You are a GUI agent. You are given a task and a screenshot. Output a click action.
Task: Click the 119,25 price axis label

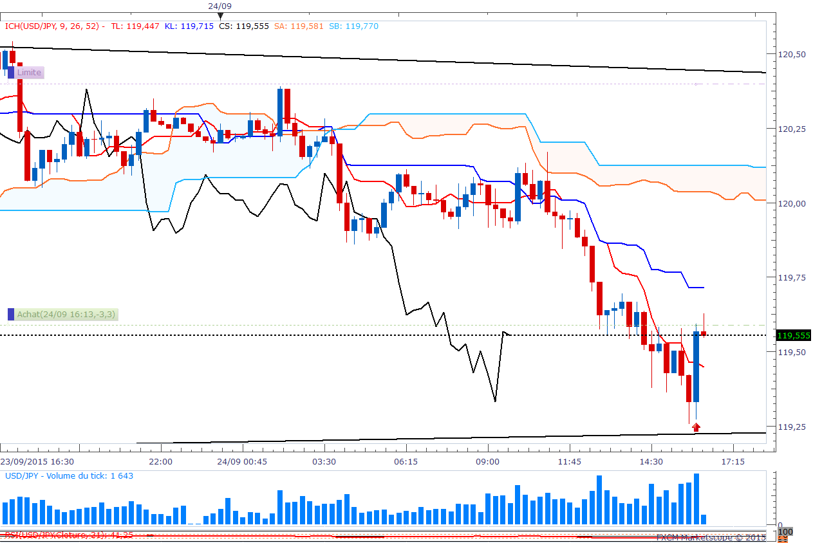click(791, 427)
